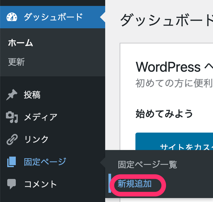Click the コメント speech bubble icon
Screen dimensions: 213x202
tap(12, 184)
